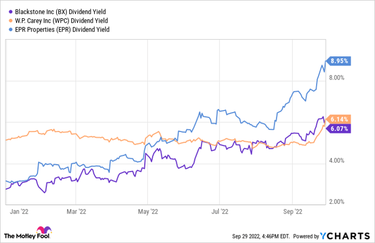Viewport: 375px width, 243px height.
Task: Click the 6.07% purple value tag
Action: [x=339, y=129]
